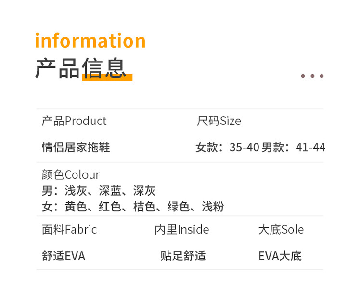The image size is (361, 284).
Task: Choose the 女款：35-40 size range
Action: 227,147
